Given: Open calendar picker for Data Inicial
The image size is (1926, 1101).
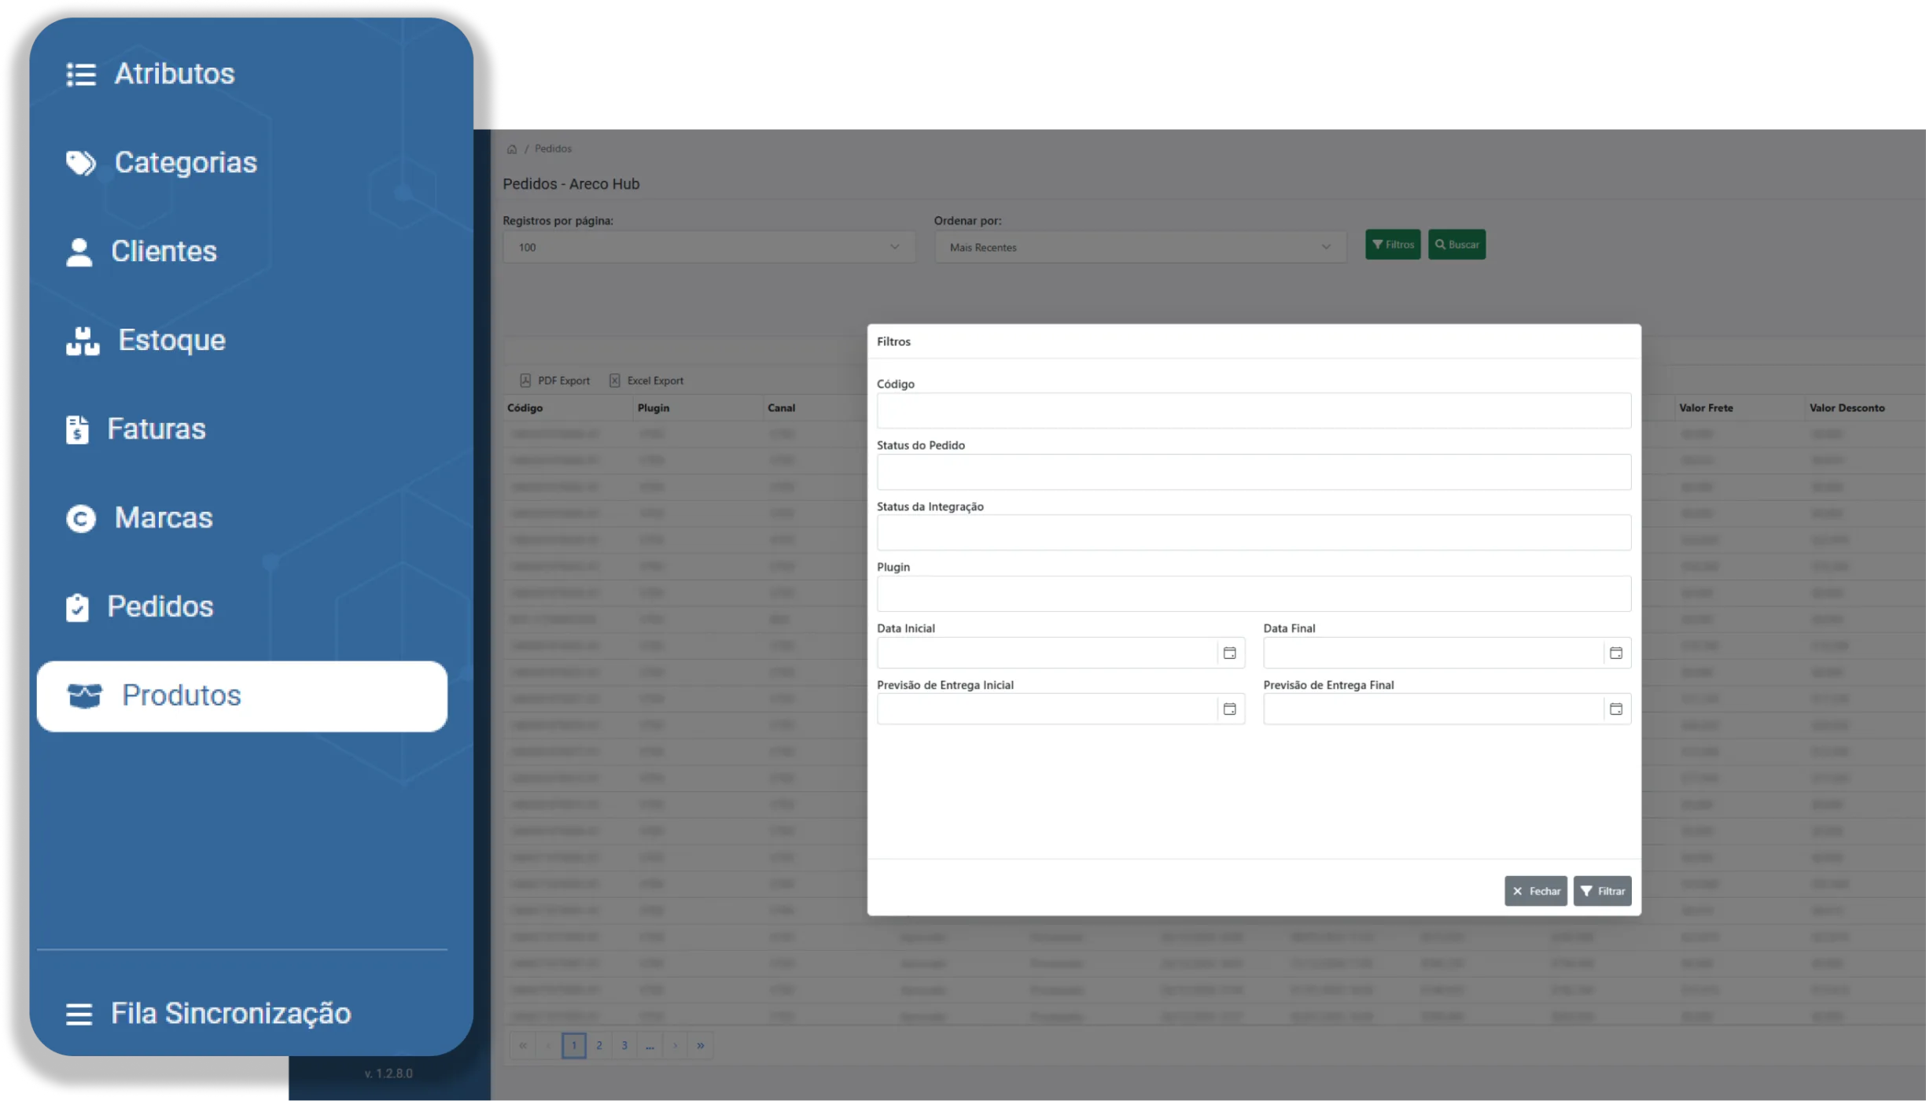Looking at the screenshot, I should click(x=1229, y=654).
